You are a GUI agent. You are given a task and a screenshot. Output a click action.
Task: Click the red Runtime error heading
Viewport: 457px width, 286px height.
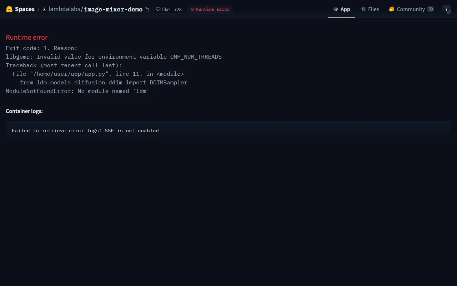[27, 38]
